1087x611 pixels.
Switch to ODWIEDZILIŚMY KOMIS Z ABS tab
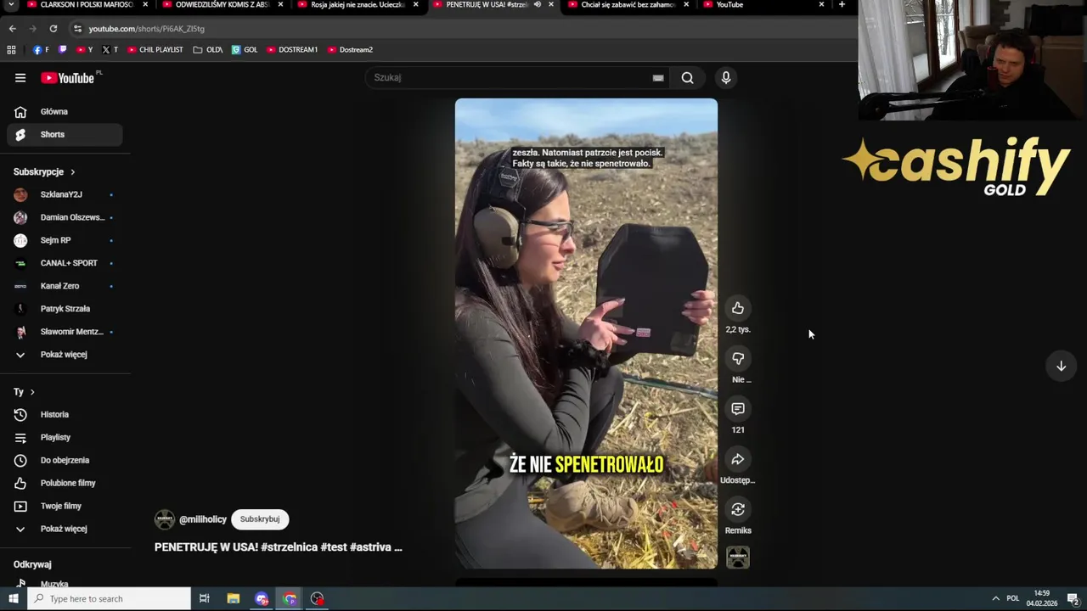point(223,5)
